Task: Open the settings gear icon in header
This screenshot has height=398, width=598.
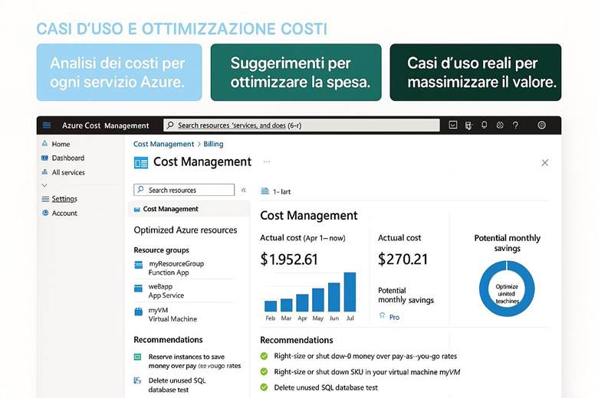Action: (500, 125)
